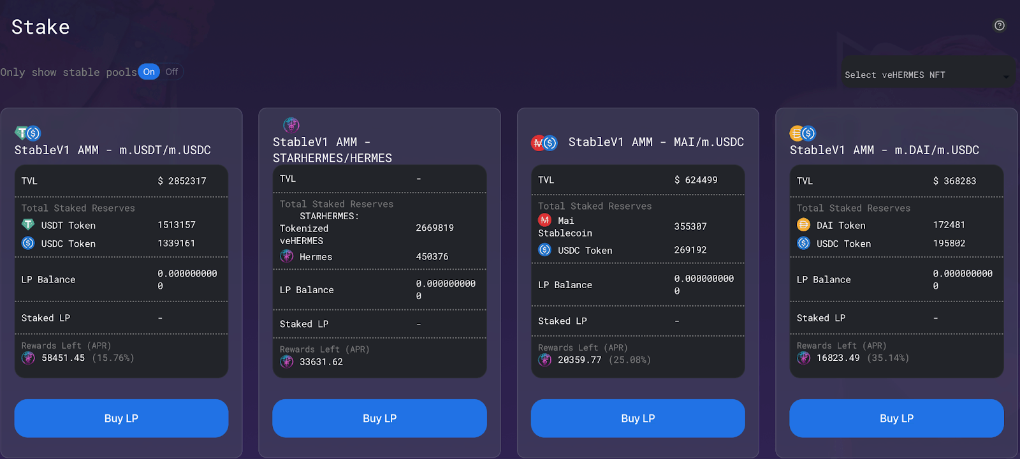Buy LP for m.USDT/m.USDC pool

tap(121, 418)
